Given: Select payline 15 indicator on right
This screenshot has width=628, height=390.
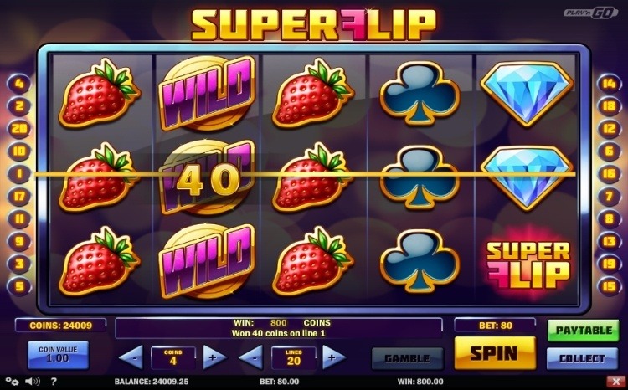Looking at the screenshot, I should tap(609, 286).
